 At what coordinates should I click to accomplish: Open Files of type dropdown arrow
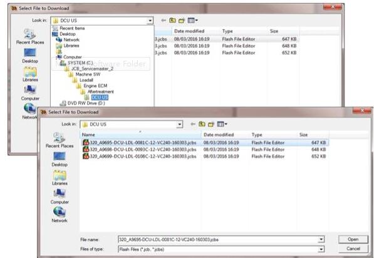click(x=321, y=249)
